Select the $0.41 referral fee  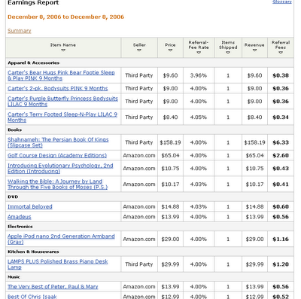pyautogui.click(x=281, y=185)
